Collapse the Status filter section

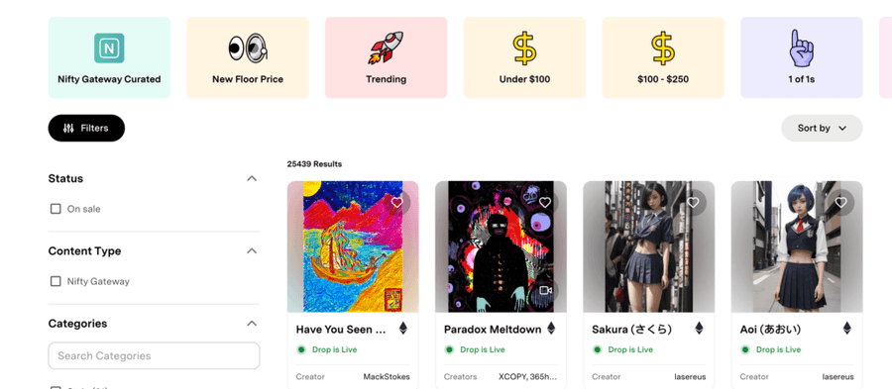[252, 178]
